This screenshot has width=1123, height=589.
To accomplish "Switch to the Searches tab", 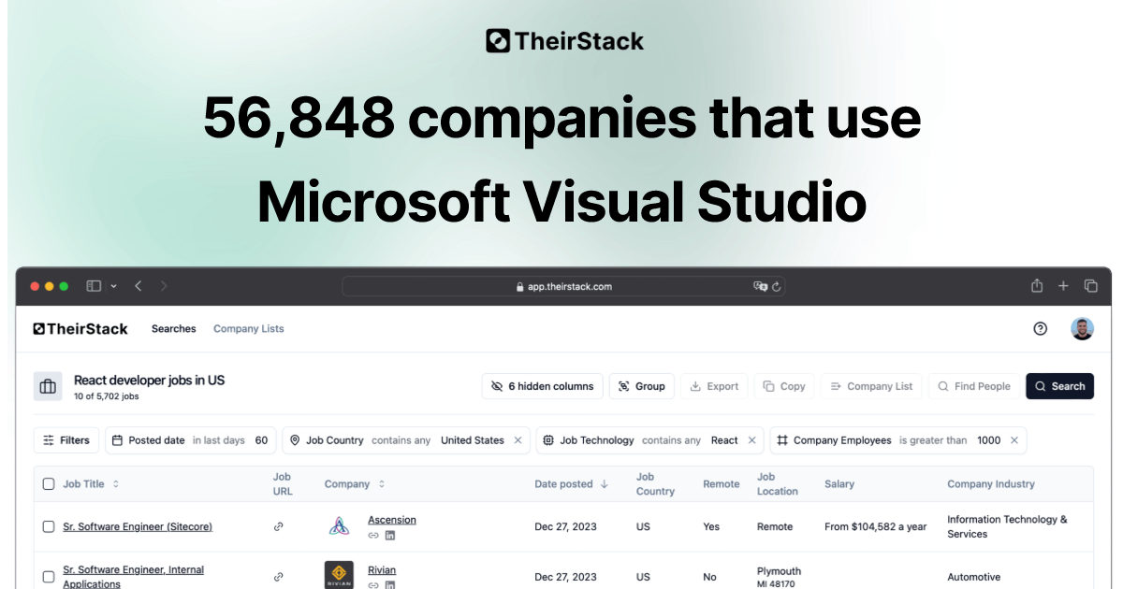I will 174,329.
